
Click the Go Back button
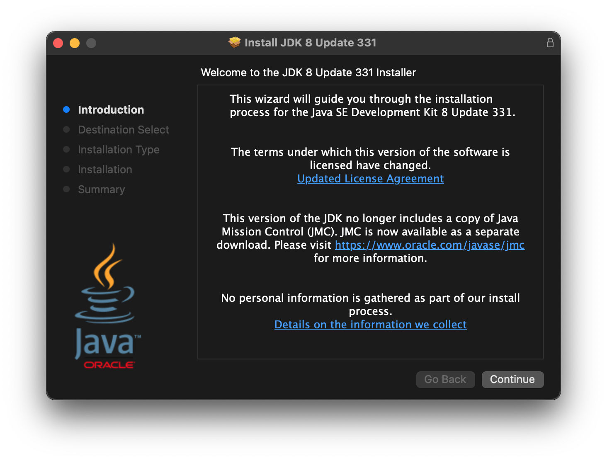pyautogui.click(x=445, y=379)
